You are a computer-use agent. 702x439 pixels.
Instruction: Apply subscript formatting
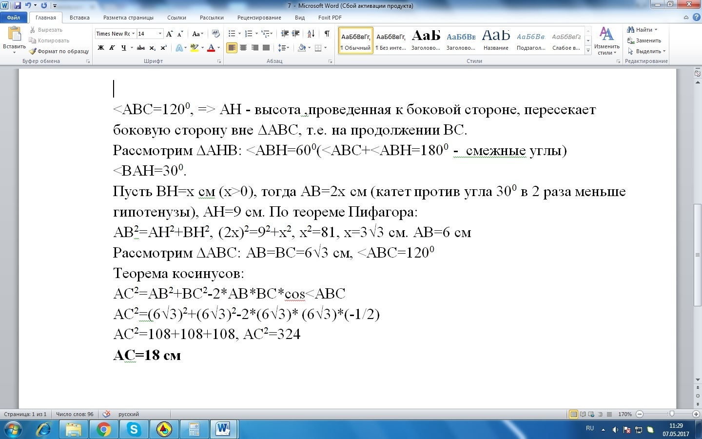click(153, 48)
